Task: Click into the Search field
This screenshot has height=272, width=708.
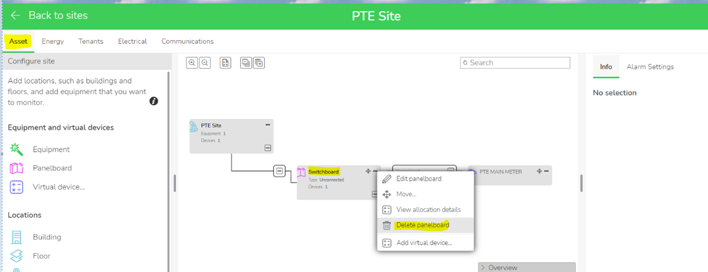Action: [515, 63]
